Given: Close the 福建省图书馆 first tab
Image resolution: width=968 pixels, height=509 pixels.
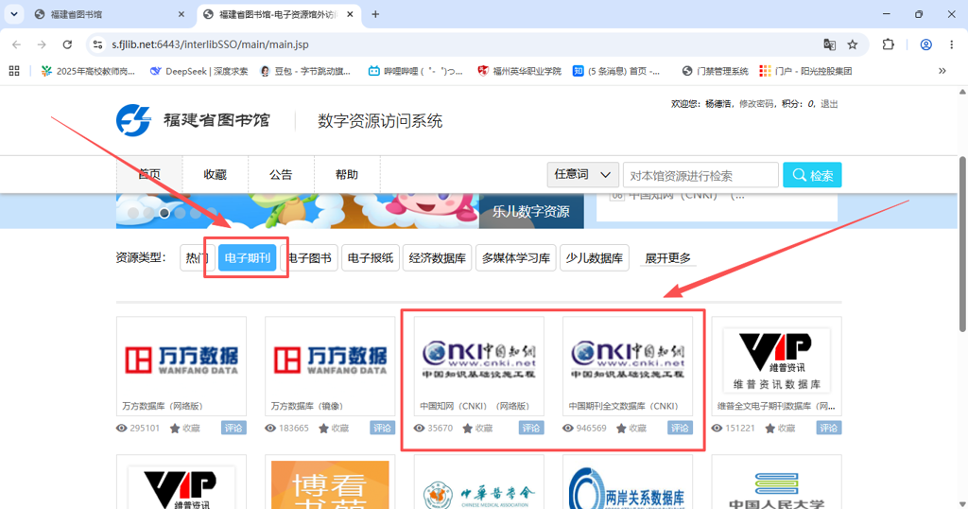Looking at the screenshot, I should (x=181, y=14).
